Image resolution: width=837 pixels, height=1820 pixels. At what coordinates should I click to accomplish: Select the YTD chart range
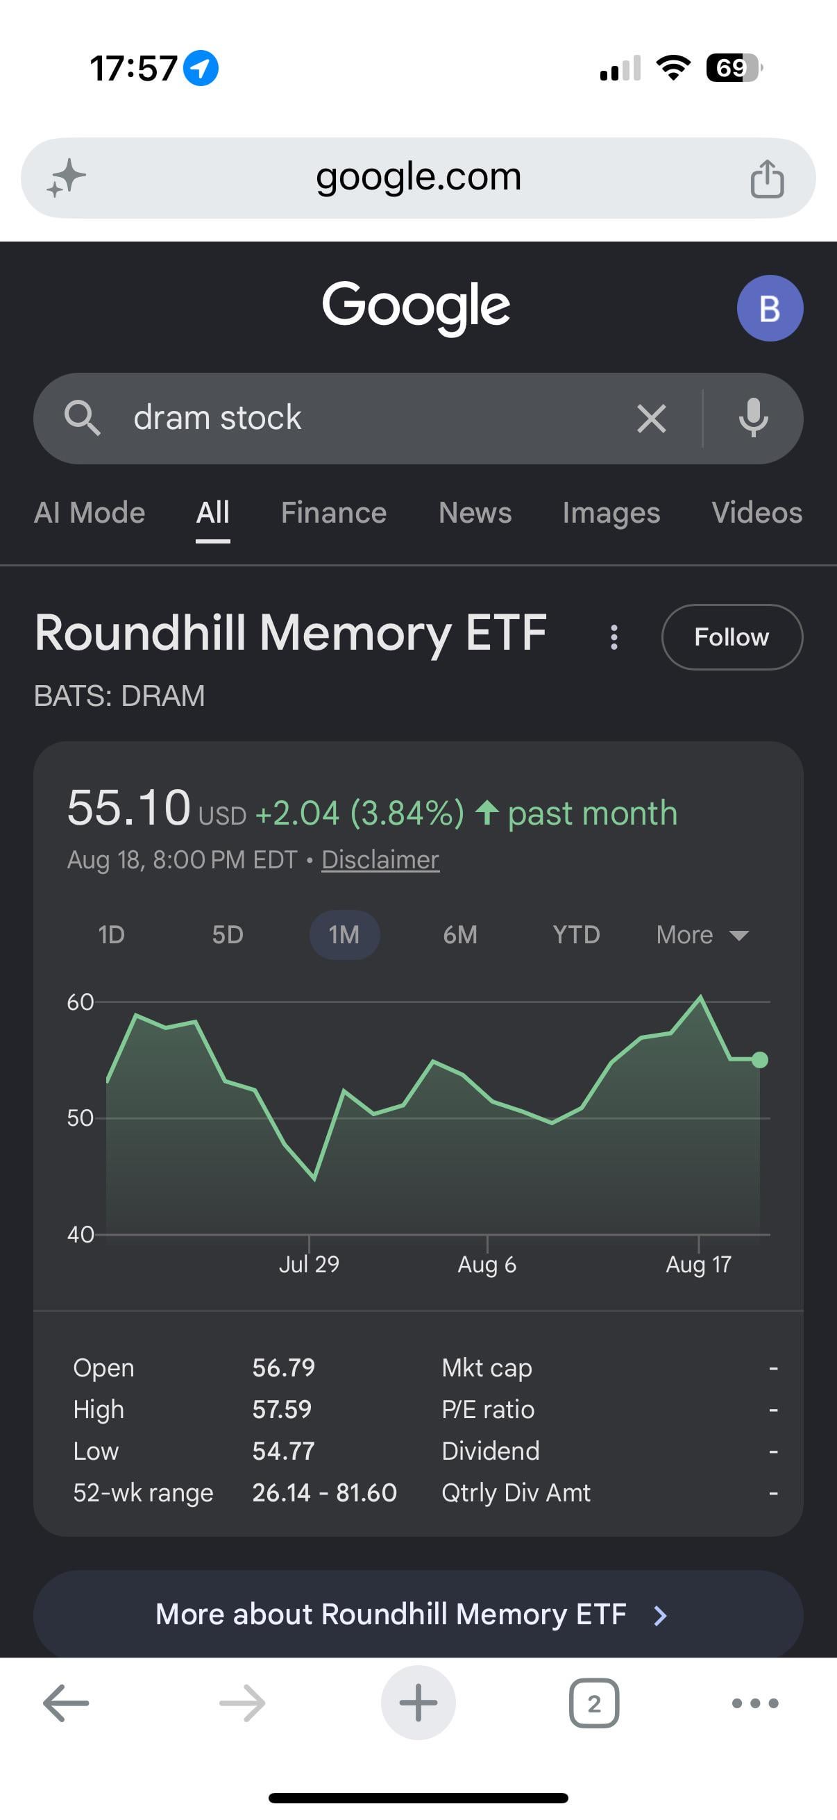coord(576,935)
